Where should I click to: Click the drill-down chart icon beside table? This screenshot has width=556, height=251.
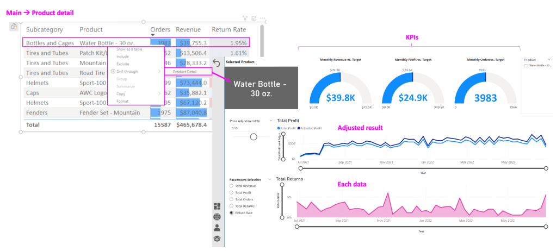point(14,27)
